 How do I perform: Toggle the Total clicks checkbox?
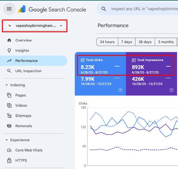point(83,60)
